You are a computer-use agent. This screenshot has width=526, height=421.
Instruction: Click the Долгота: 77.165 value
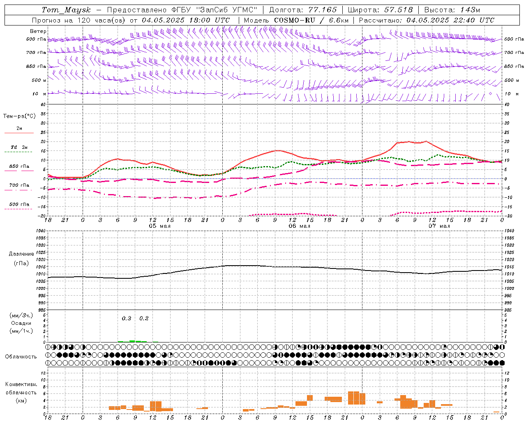pyautogui.click(x=303, y=10)
